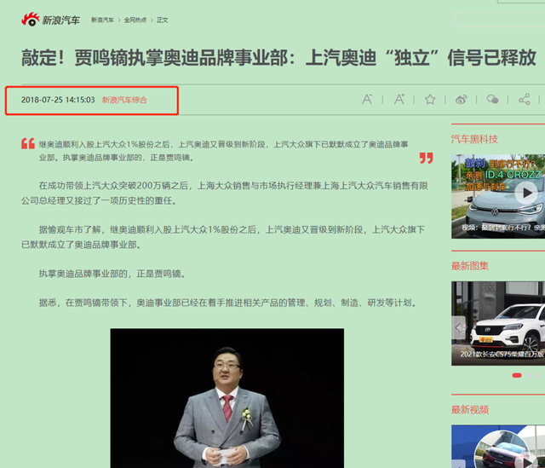The height and width of the screenshot is (468, 545).
Task: Click the quoted summary starting 继奥迪顺利入股
Action: [x=223, y=151]
